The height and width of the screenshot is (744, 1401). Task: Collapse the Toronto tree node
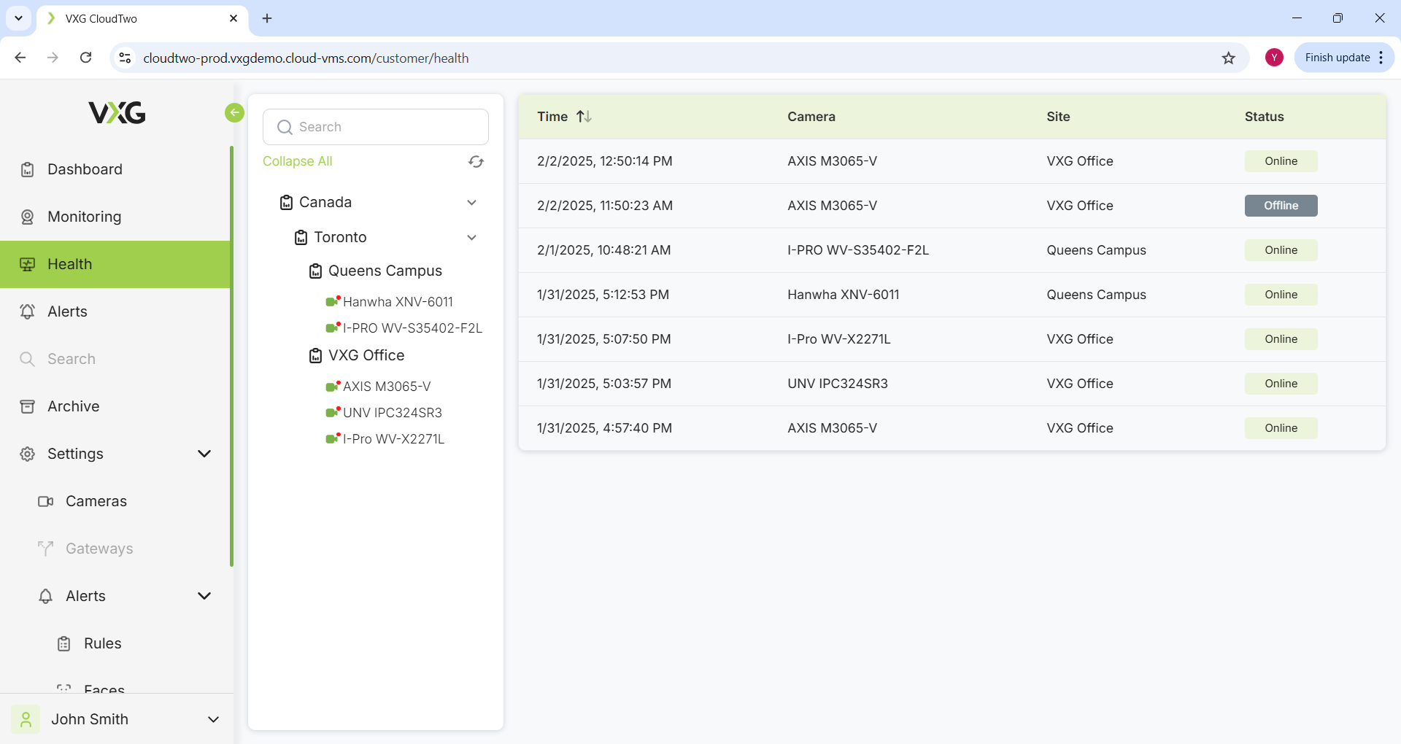(471, 238)
